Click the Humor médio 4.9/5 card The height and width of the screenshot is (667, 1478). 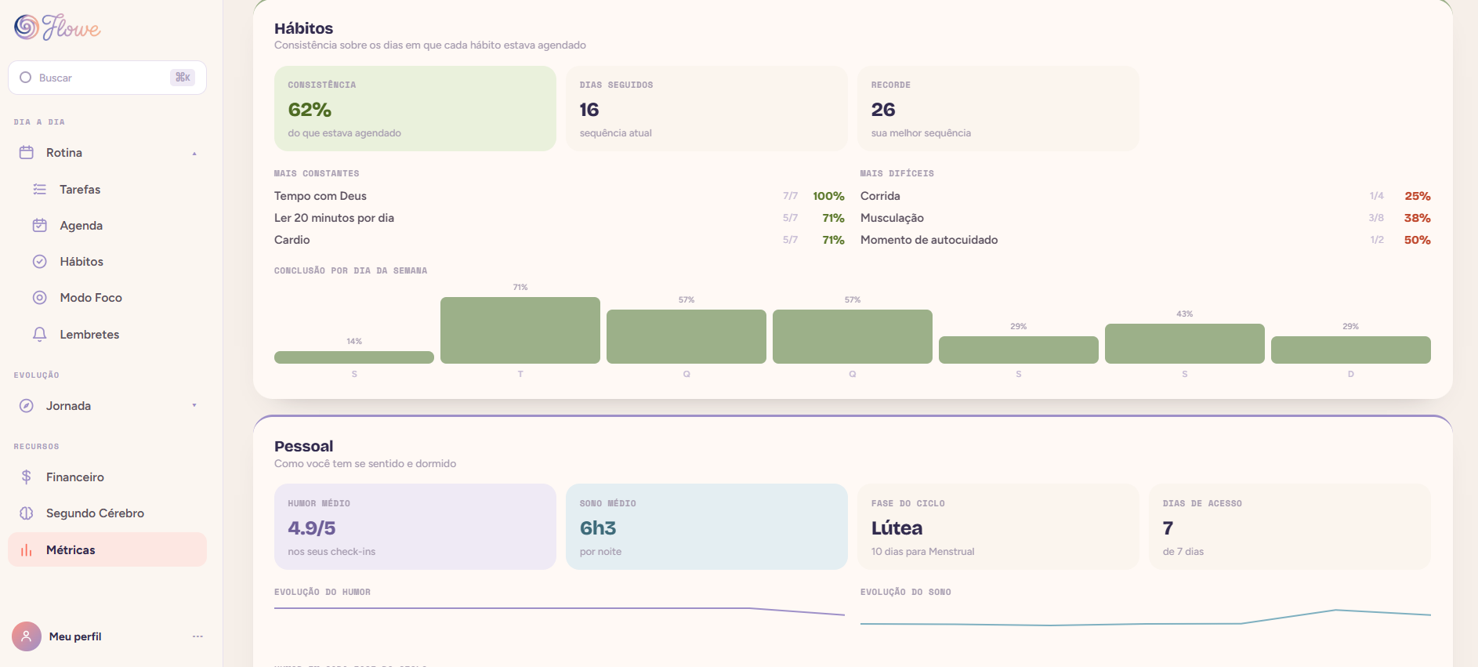pos(415,527)
